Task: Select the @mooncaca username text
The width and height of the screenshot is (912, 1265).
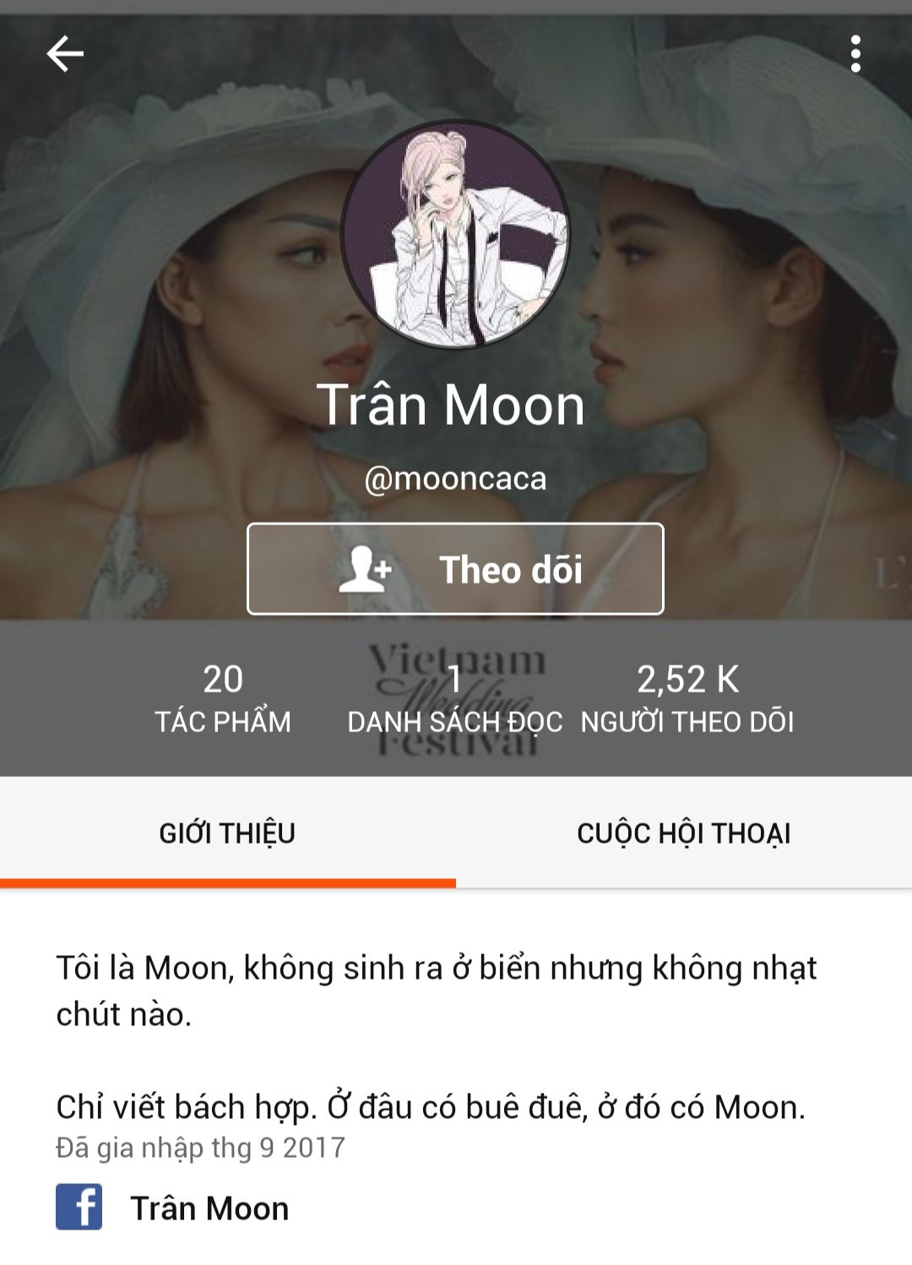Action: point(455,479)
